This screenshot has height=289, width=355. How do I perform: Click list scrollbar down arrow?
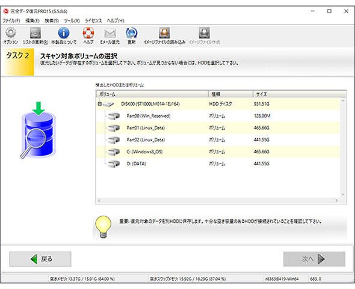pyautogui.click(x=343, y=195)
